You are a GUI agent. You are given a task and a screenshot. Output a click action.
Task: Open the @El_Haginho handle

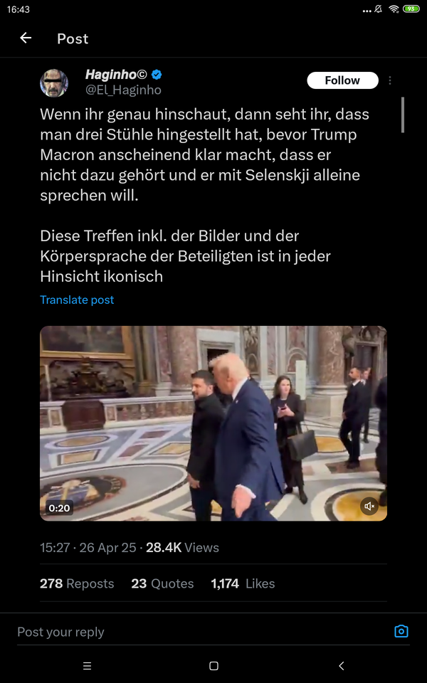[123, 90]
